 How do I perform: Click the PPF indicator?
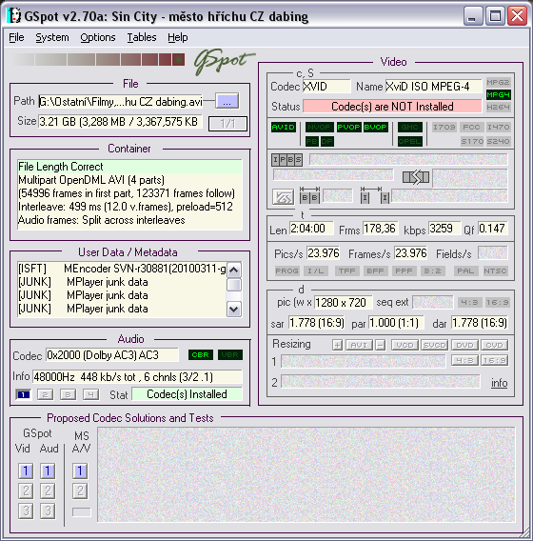click(404, 270)
